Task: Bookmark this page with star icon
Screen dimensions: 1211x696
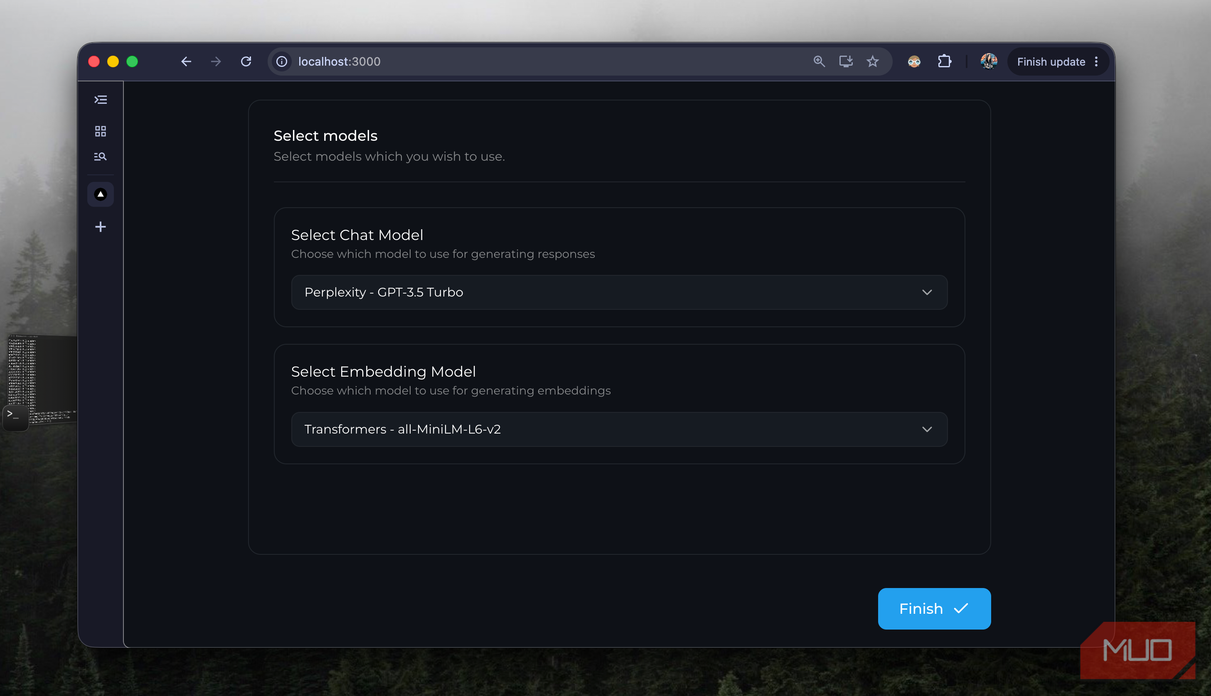Action: coord(872,61)
